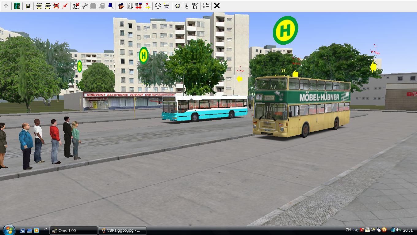Click the Windows Start button

coord(9,230)
